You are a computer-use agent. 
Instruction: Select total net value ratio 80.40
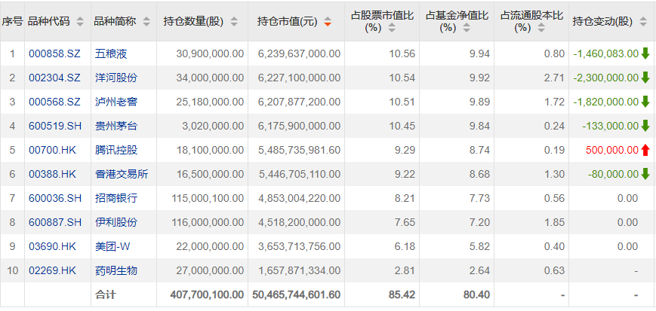(478, 294)
